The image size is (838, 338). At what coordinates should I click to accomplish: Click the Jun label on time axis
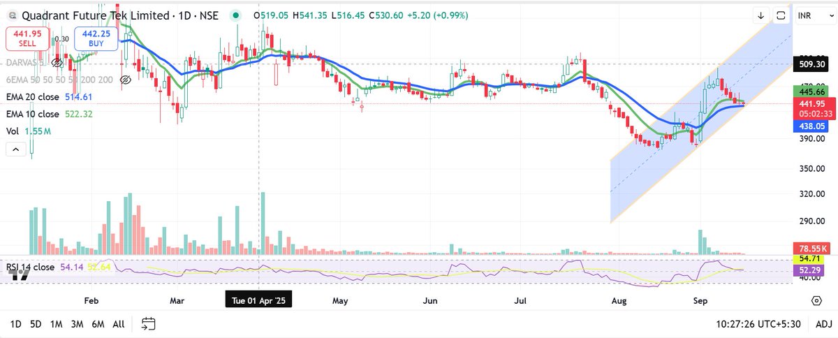tap(430, 300)
